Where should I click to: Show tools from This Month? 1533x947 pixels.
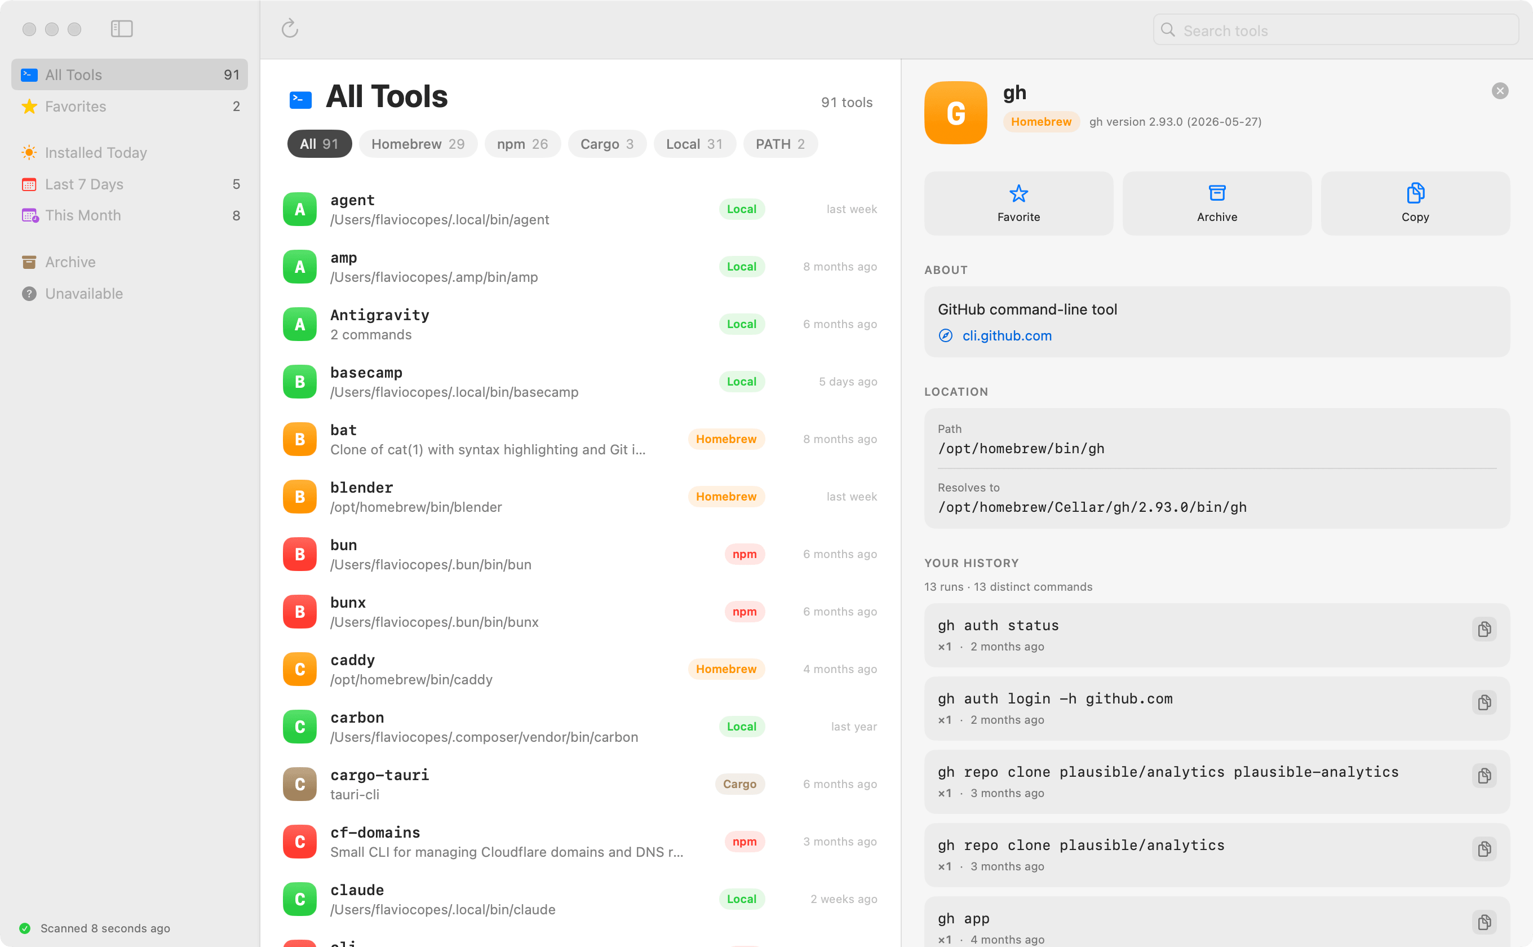tap(130, 215)
